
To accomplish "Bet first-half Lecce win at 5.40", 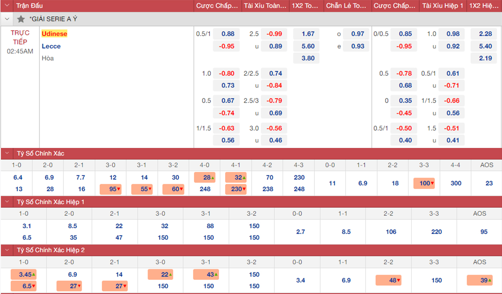I will pyautogui.click(x=484, y=46).
